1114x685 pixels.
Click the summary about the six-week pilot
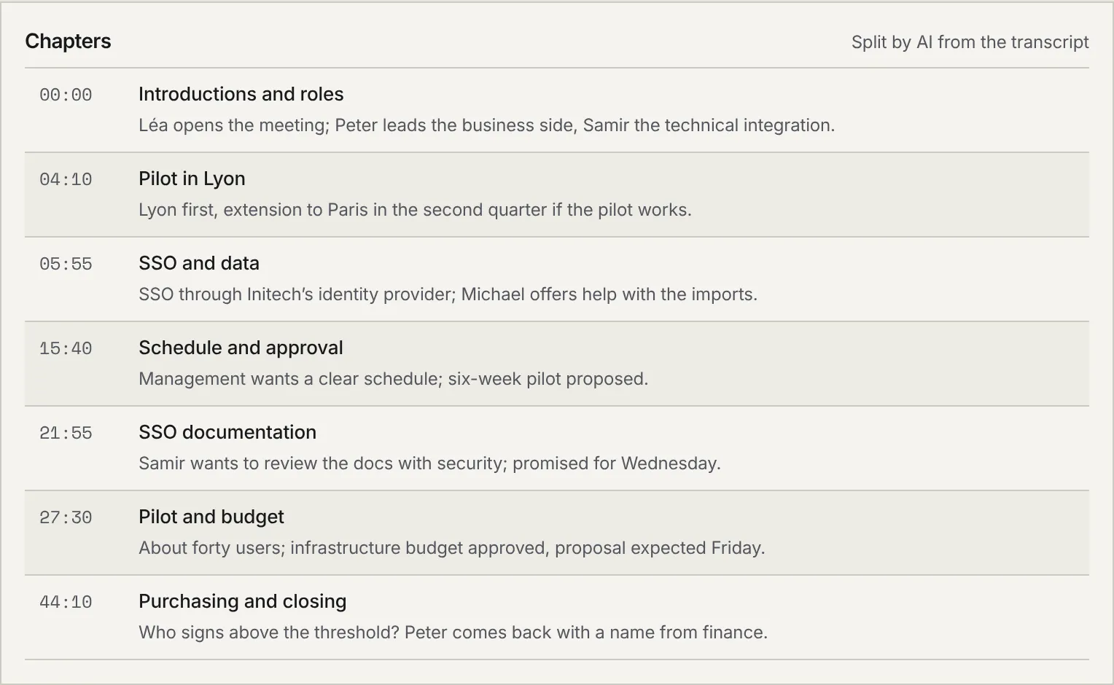coord(394,379)
